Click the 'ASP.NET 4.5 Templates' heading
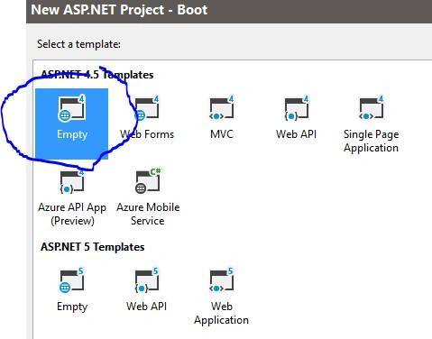Screen dimensions: 432x339 97,75
